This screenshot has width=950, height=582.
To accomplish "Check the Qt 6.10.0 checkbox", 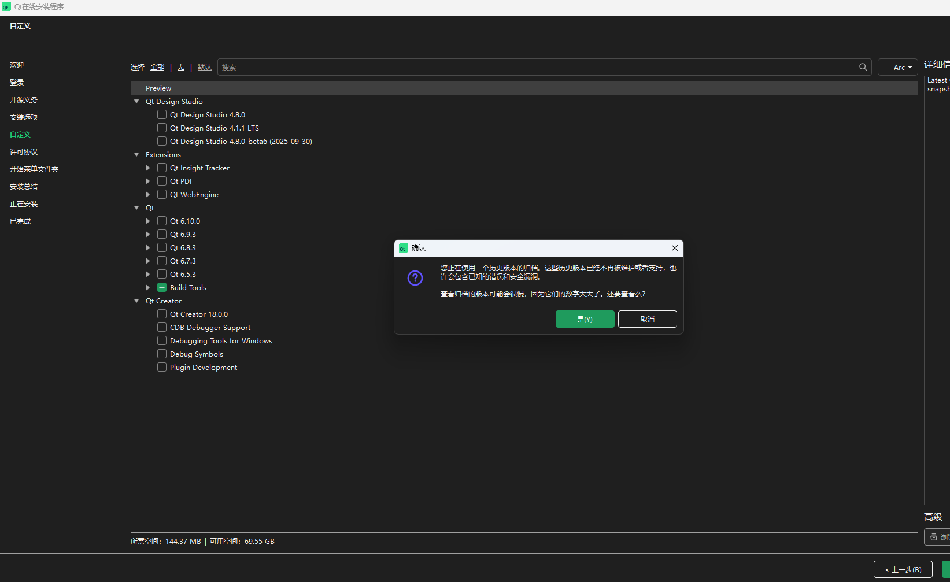I will click(162, 221).
